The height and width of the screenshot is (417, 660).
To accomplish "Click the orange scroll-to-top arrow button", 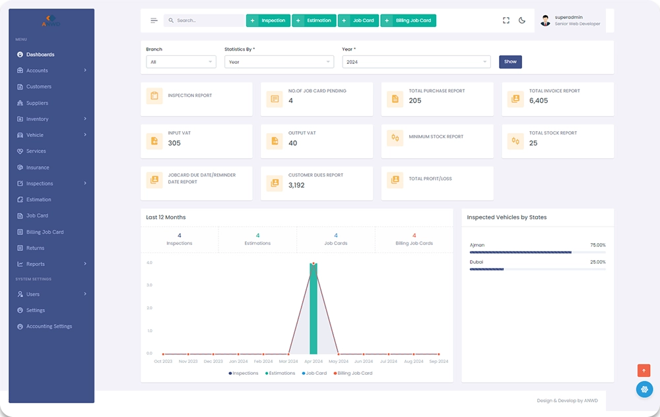I will click(643, 370).
